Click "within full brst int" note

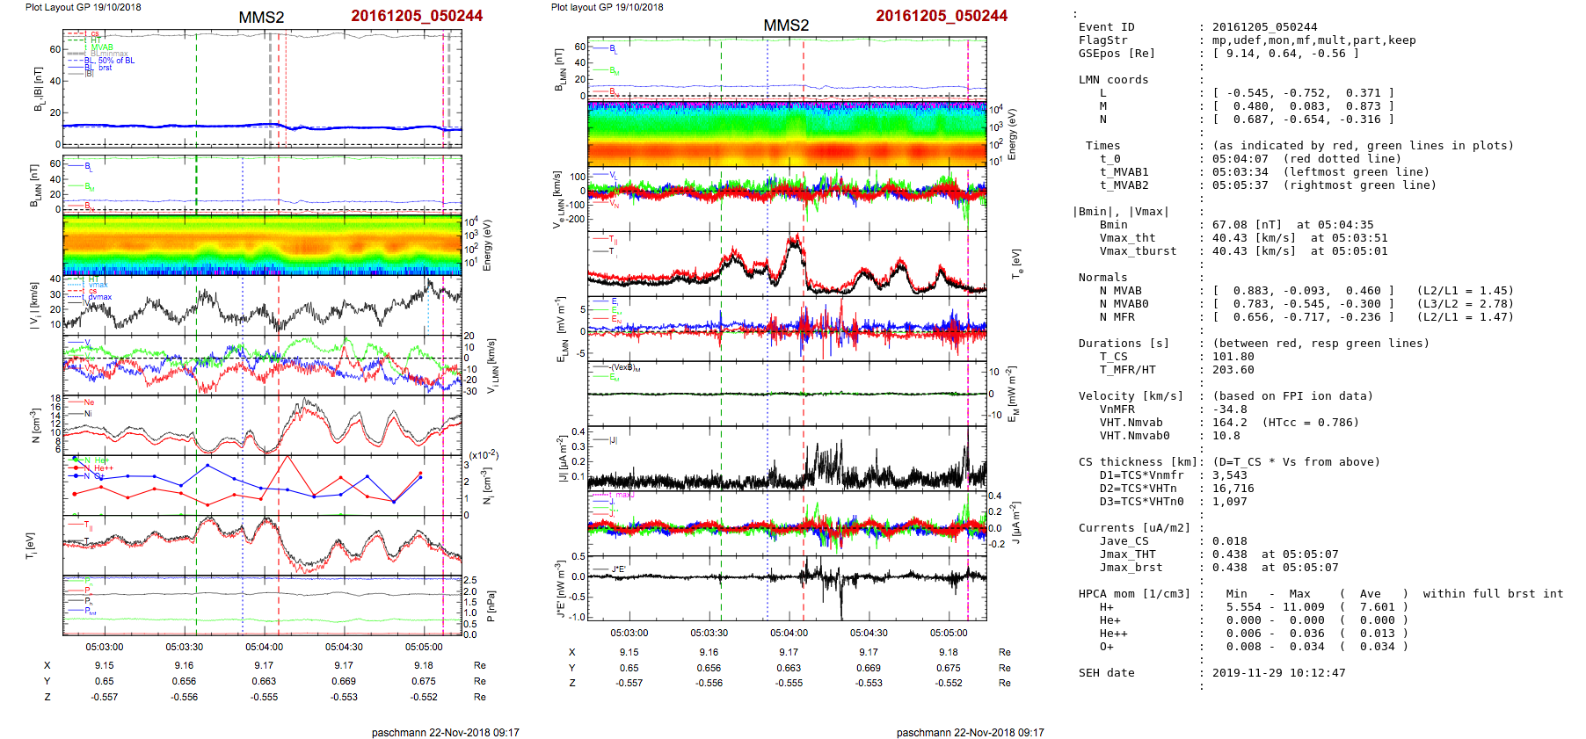click(1493, 594)
